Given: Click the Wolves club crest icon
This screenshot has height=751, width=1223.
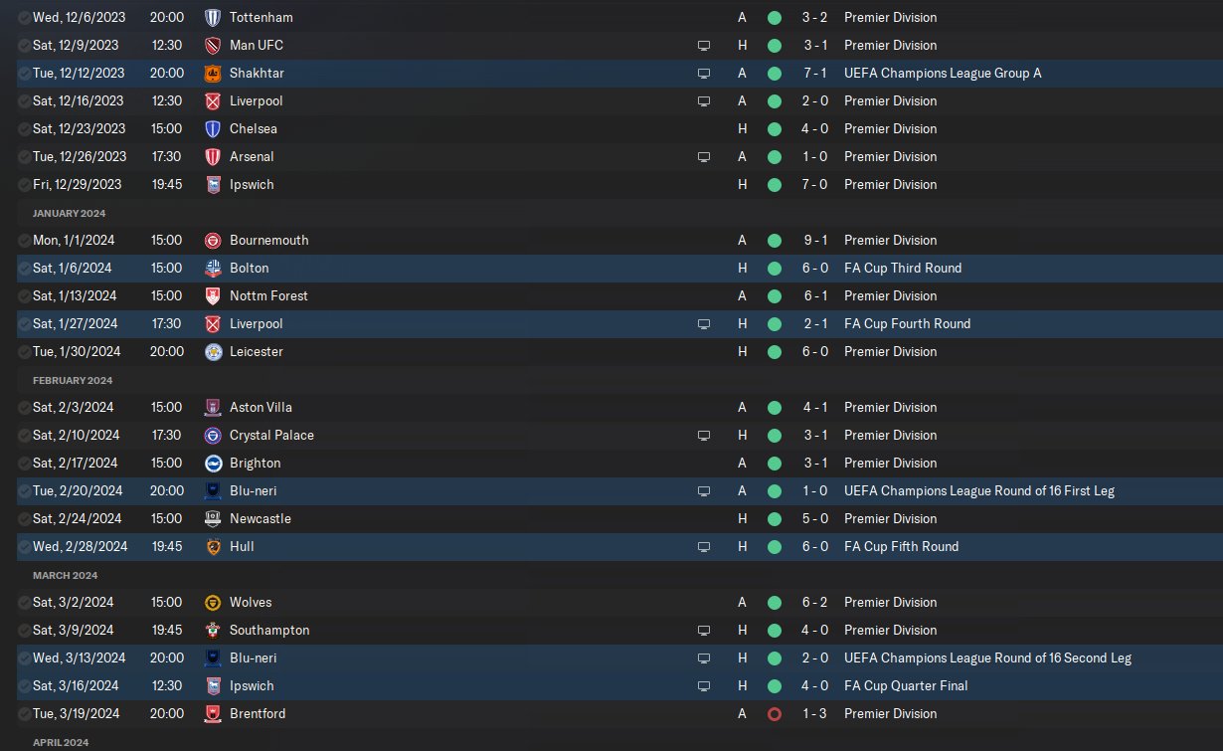Looking at the screenshot, I should (x=212, y=602).
